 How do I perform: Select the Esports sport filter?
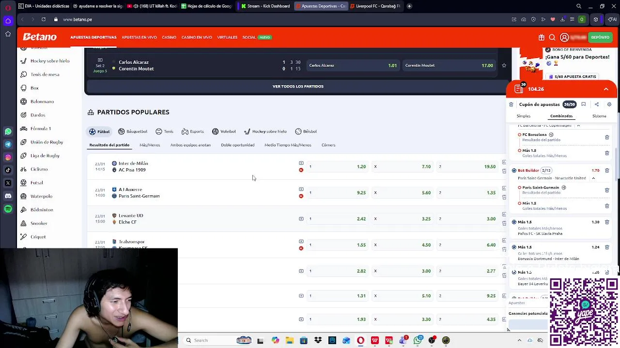[x=193, y=131]
